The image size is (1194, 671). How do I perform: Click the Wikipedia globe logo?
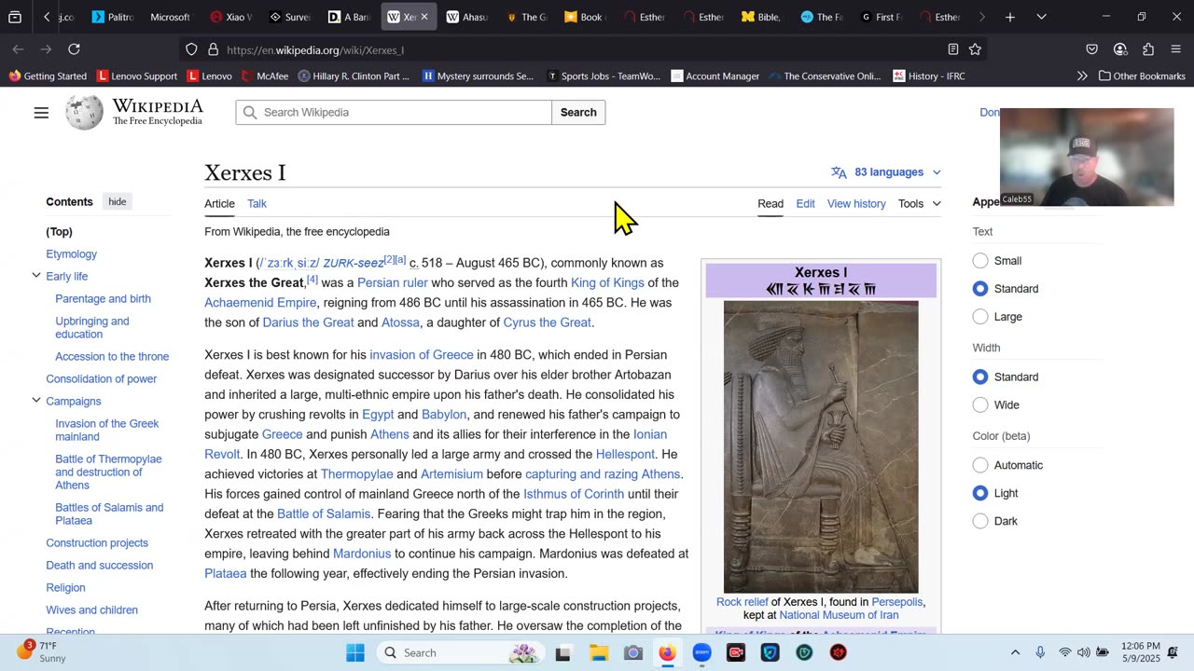[x=84, y=113]
